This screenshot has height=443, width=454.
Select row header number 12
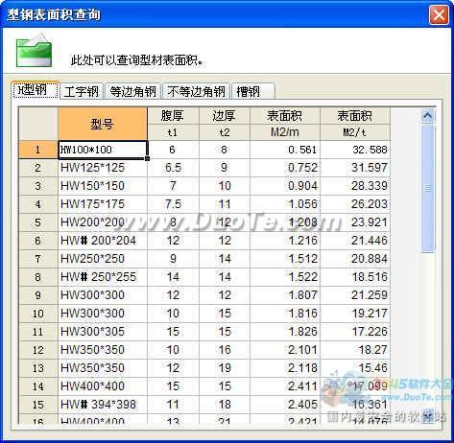pos(38,350)
